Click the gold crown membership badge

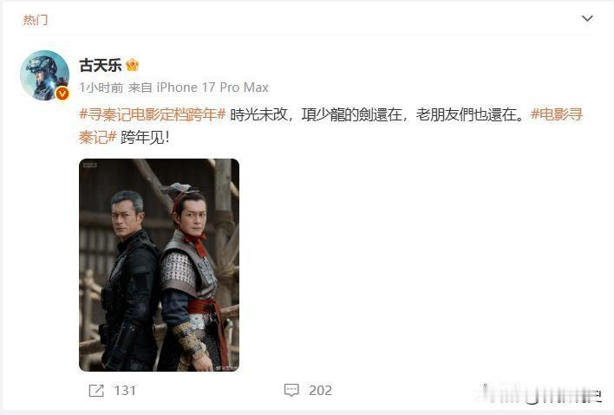pos(133,64)
